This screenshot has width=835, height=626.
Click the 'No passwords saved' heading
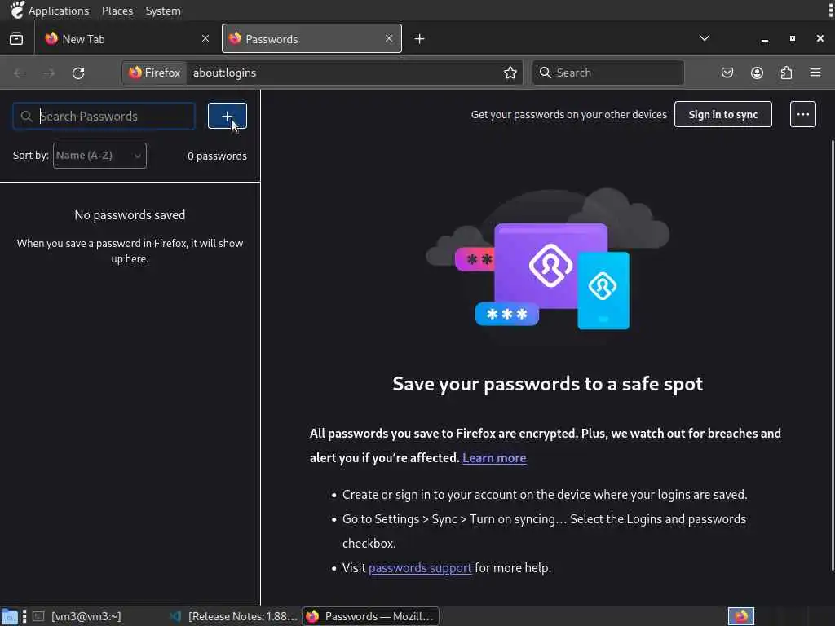[x=130, y=215]
